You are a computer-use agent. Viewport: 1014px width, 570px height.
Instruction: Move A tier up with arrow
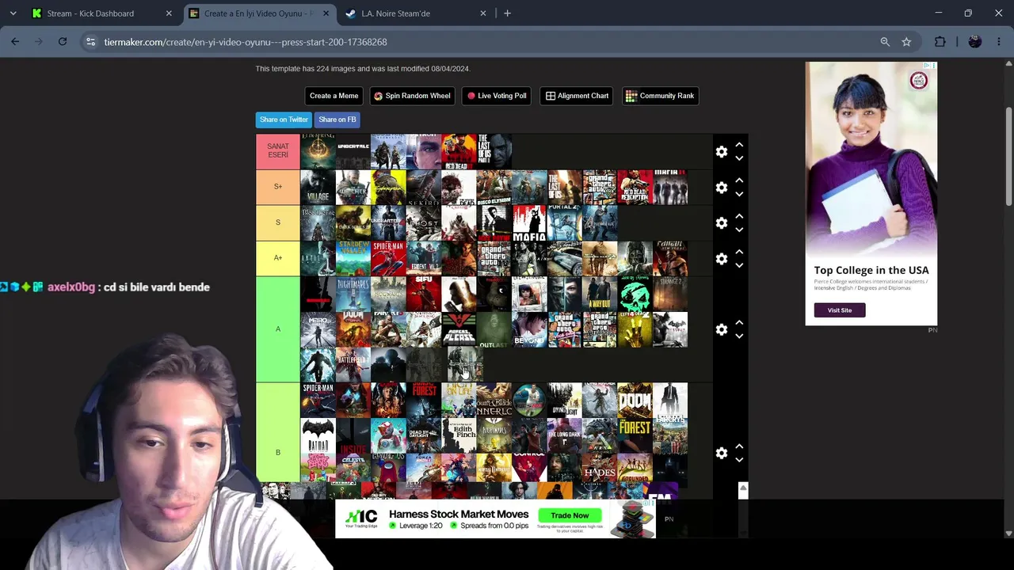pyautogui.click(x=739, y=322)
